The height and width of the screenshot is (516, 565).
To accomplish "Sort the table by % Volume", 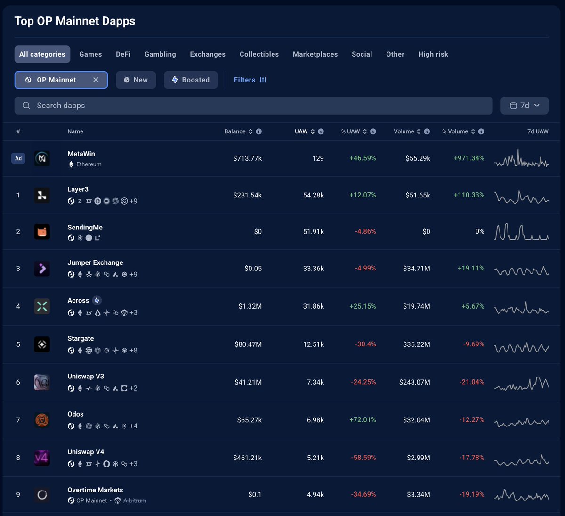I will (459, 131).
